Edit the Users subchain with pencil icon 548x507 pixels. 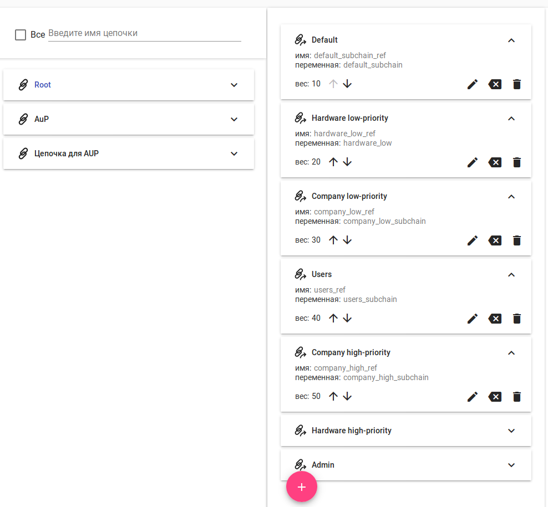click(473, 319)
